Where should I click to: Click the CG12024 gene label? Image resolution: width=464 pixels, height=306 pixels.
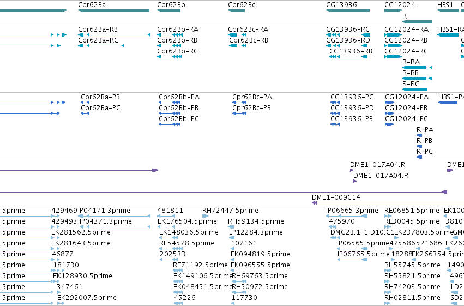point(400,5)
